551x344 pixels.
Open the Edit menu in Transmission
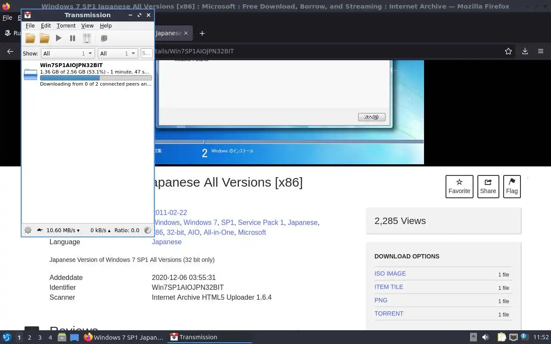click(x=46, y=26)
